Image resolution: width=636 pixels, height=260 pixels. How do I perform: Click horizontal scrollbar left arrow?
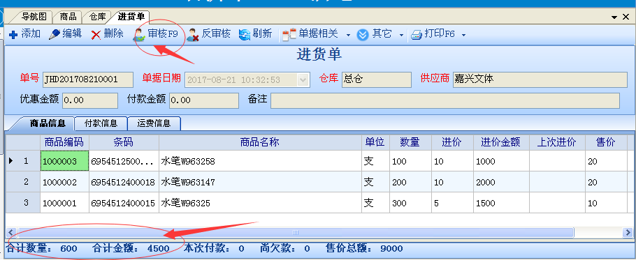[x=11, y=233]
